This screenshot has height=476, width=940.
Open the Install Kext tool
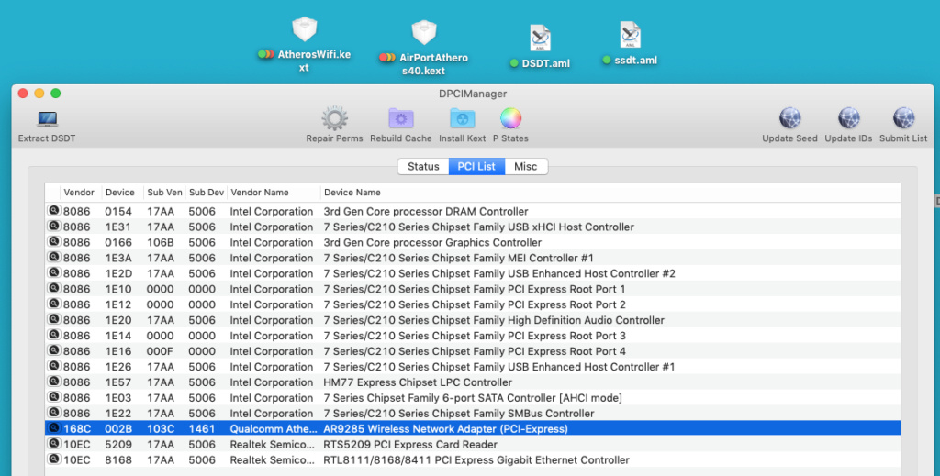click(463, 118)
